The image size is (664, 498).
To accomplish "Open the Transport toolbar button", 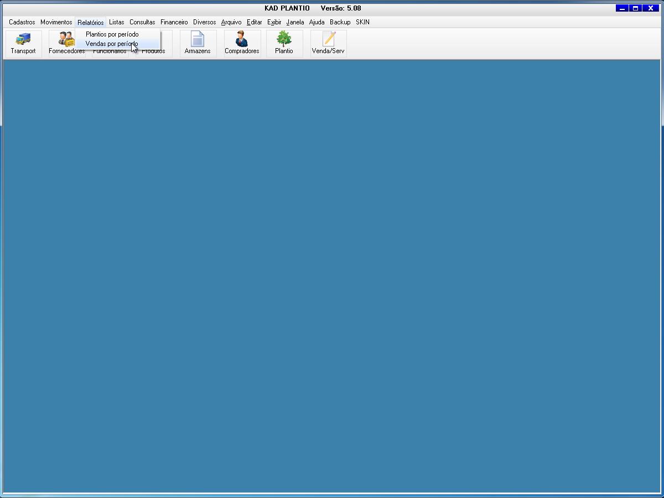I will 23,44.
